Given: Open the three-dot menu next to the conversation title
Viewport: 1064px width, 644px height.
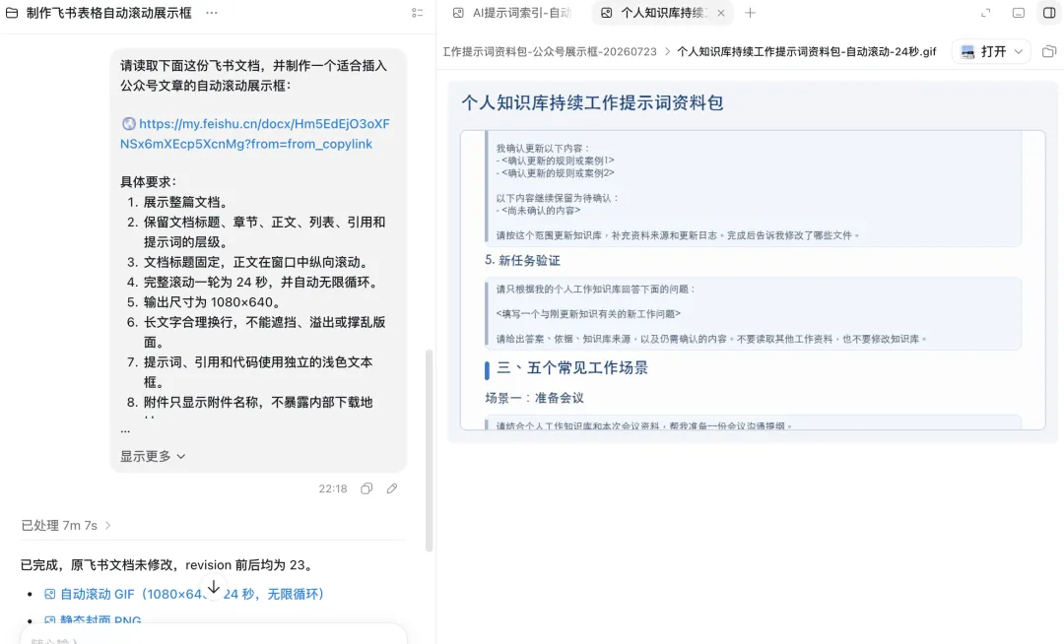Looking at the screenshot, I should pos(212,13).
